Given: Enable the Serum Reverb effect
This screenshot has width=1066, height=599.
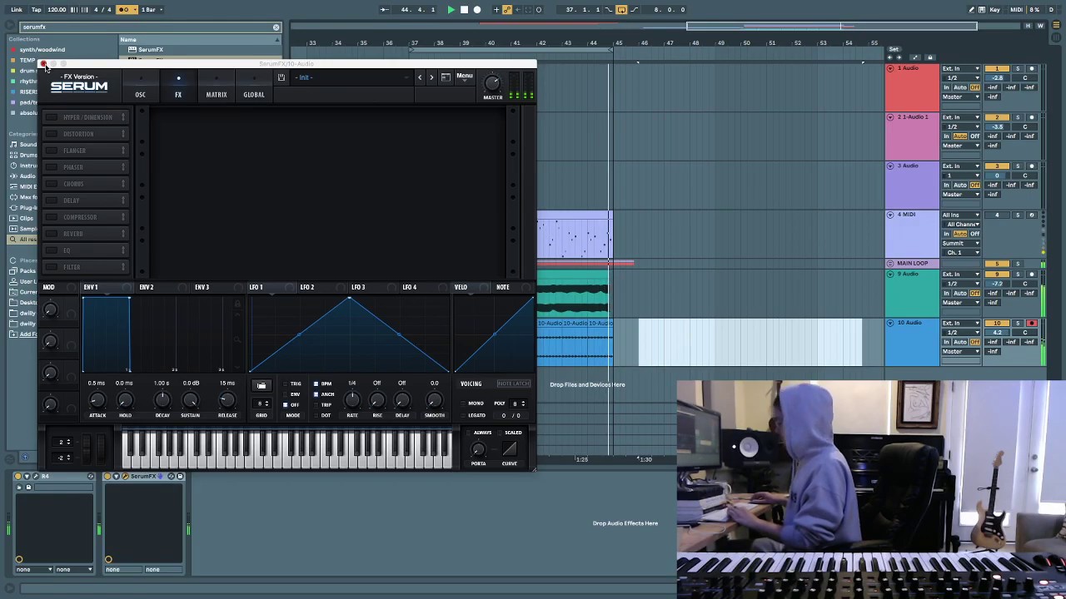Looking at the screenshot, I should pos(52,234).
